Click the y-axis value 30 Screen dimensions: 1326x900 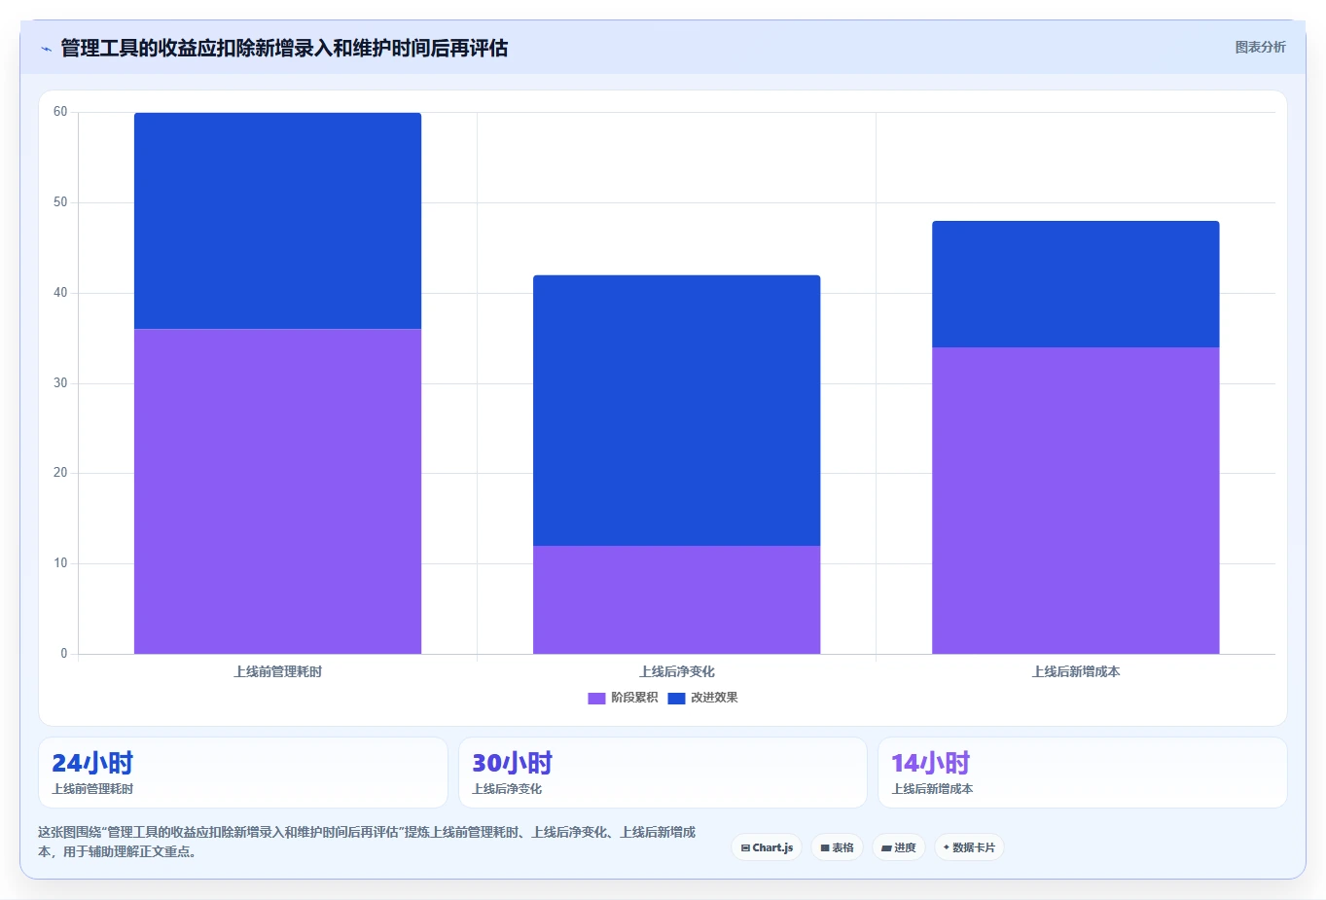click(x=60, y=383)
